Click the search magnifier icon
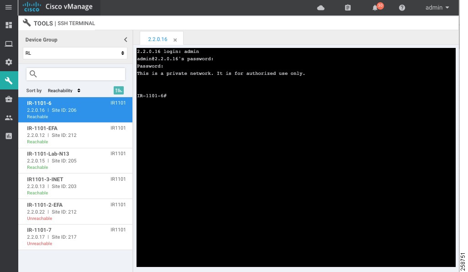Screen dimensions: 468x272 pyautogui.click(x=33, y=73)
